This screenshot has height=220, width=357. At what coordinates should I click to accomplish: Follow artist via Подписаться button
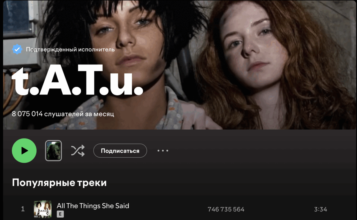120,151
